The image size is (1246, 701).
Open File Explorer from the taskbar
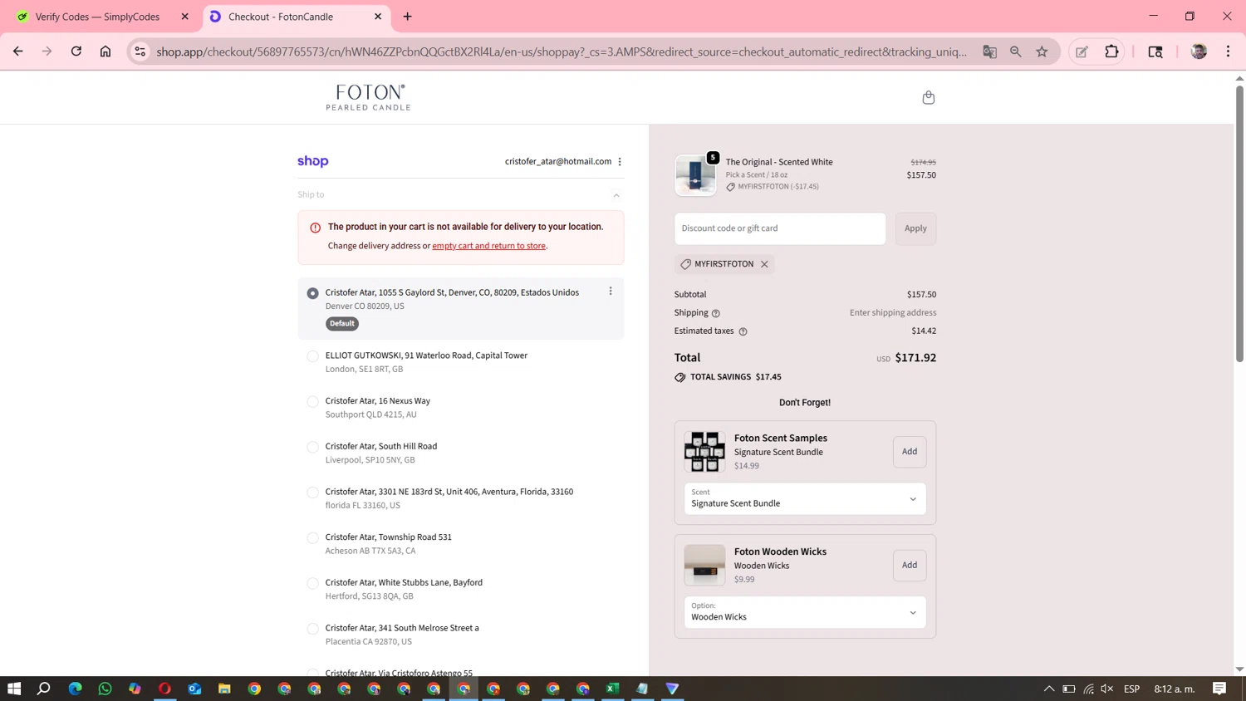click(x=224, y=689)
